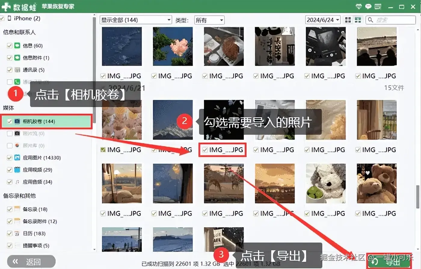Toggle the 备忘录 (18) checkbox
This screenshot has height=269, width=421.
[9, 209]
